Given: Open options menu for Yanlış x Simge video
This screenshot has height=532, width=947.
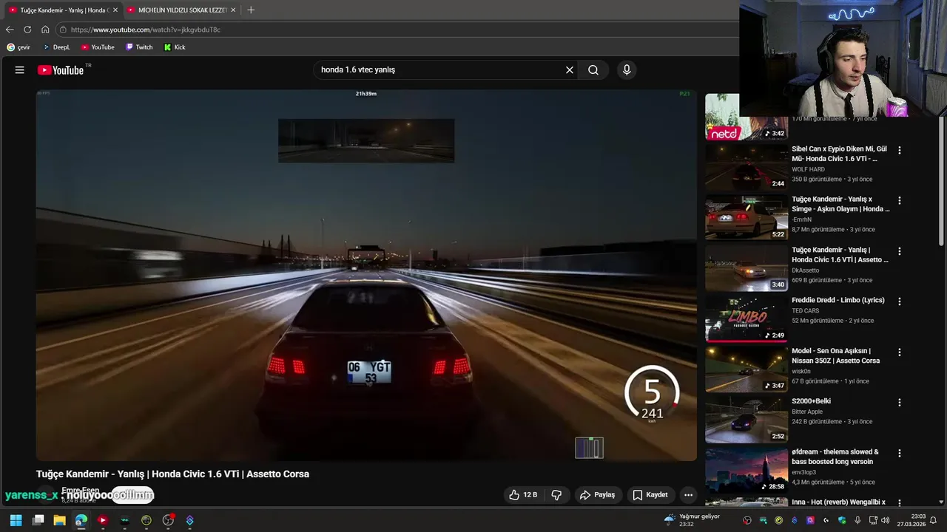Looking at the screenshot, I should (900, 200).
